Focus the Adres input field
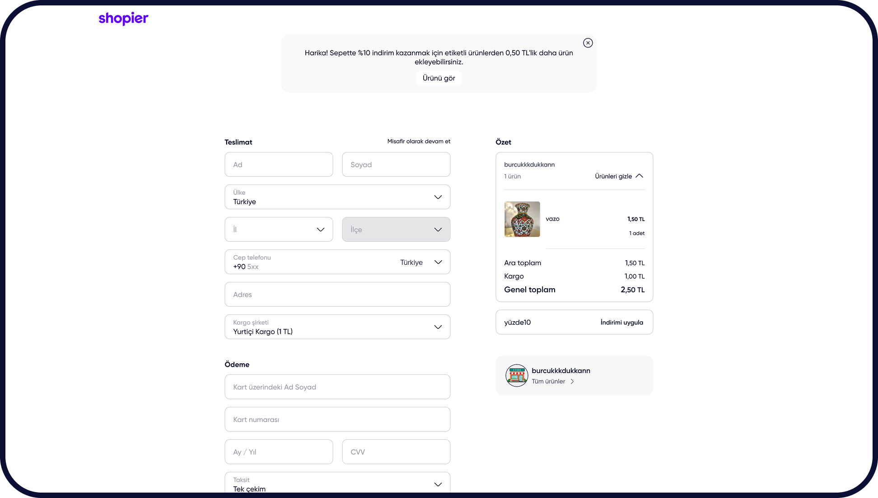The height and width of the screenshot is (498, 878). pos(337,295)
